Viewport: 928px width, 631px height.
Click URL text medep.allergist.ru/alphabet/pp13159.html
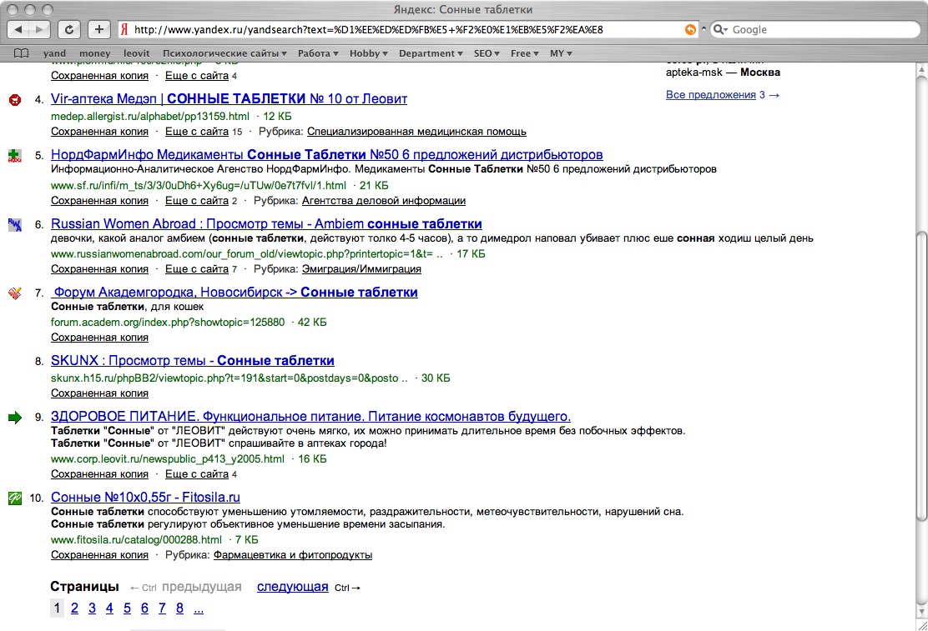150,117
